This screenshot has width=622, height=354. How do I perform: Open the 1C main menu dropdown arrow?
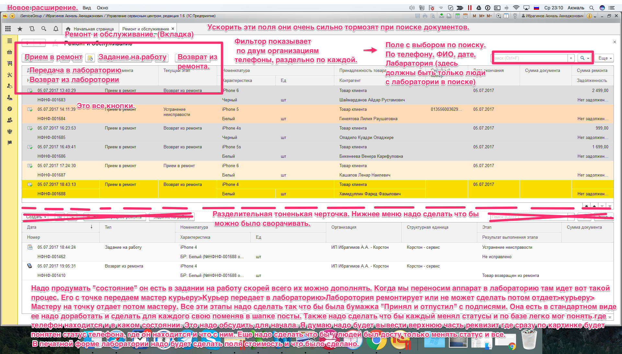tap(12, 16)
